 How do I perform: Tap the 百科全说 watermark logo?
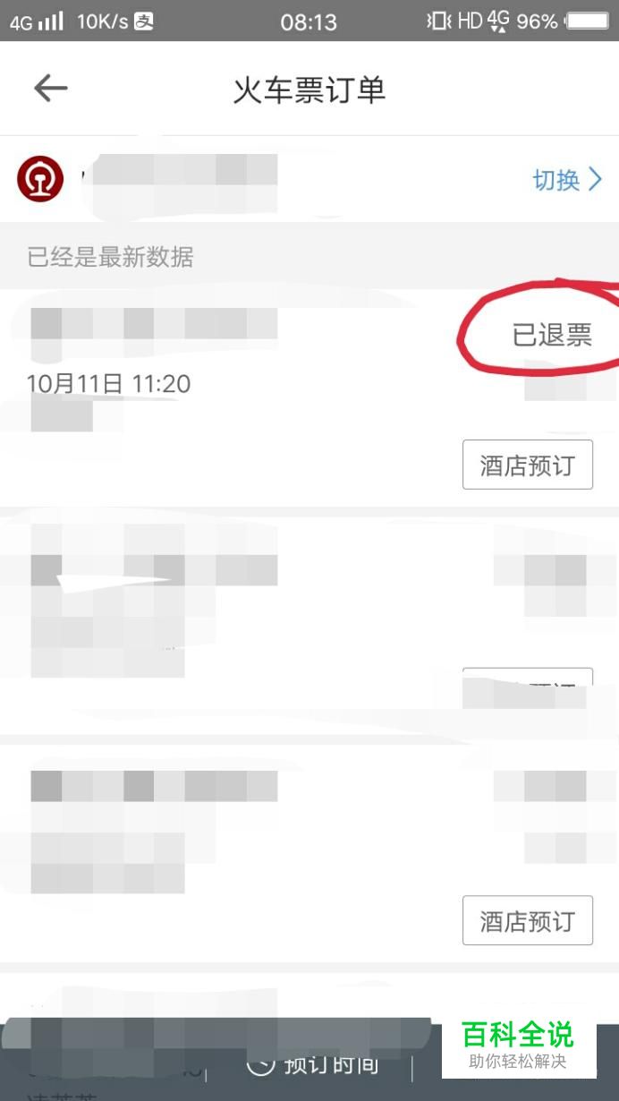coord(518,1045)
